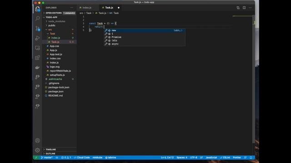The width and height of the screenshot is (291, 163).
Task: Click the notifications bell icon
Action: coord(251,158)
